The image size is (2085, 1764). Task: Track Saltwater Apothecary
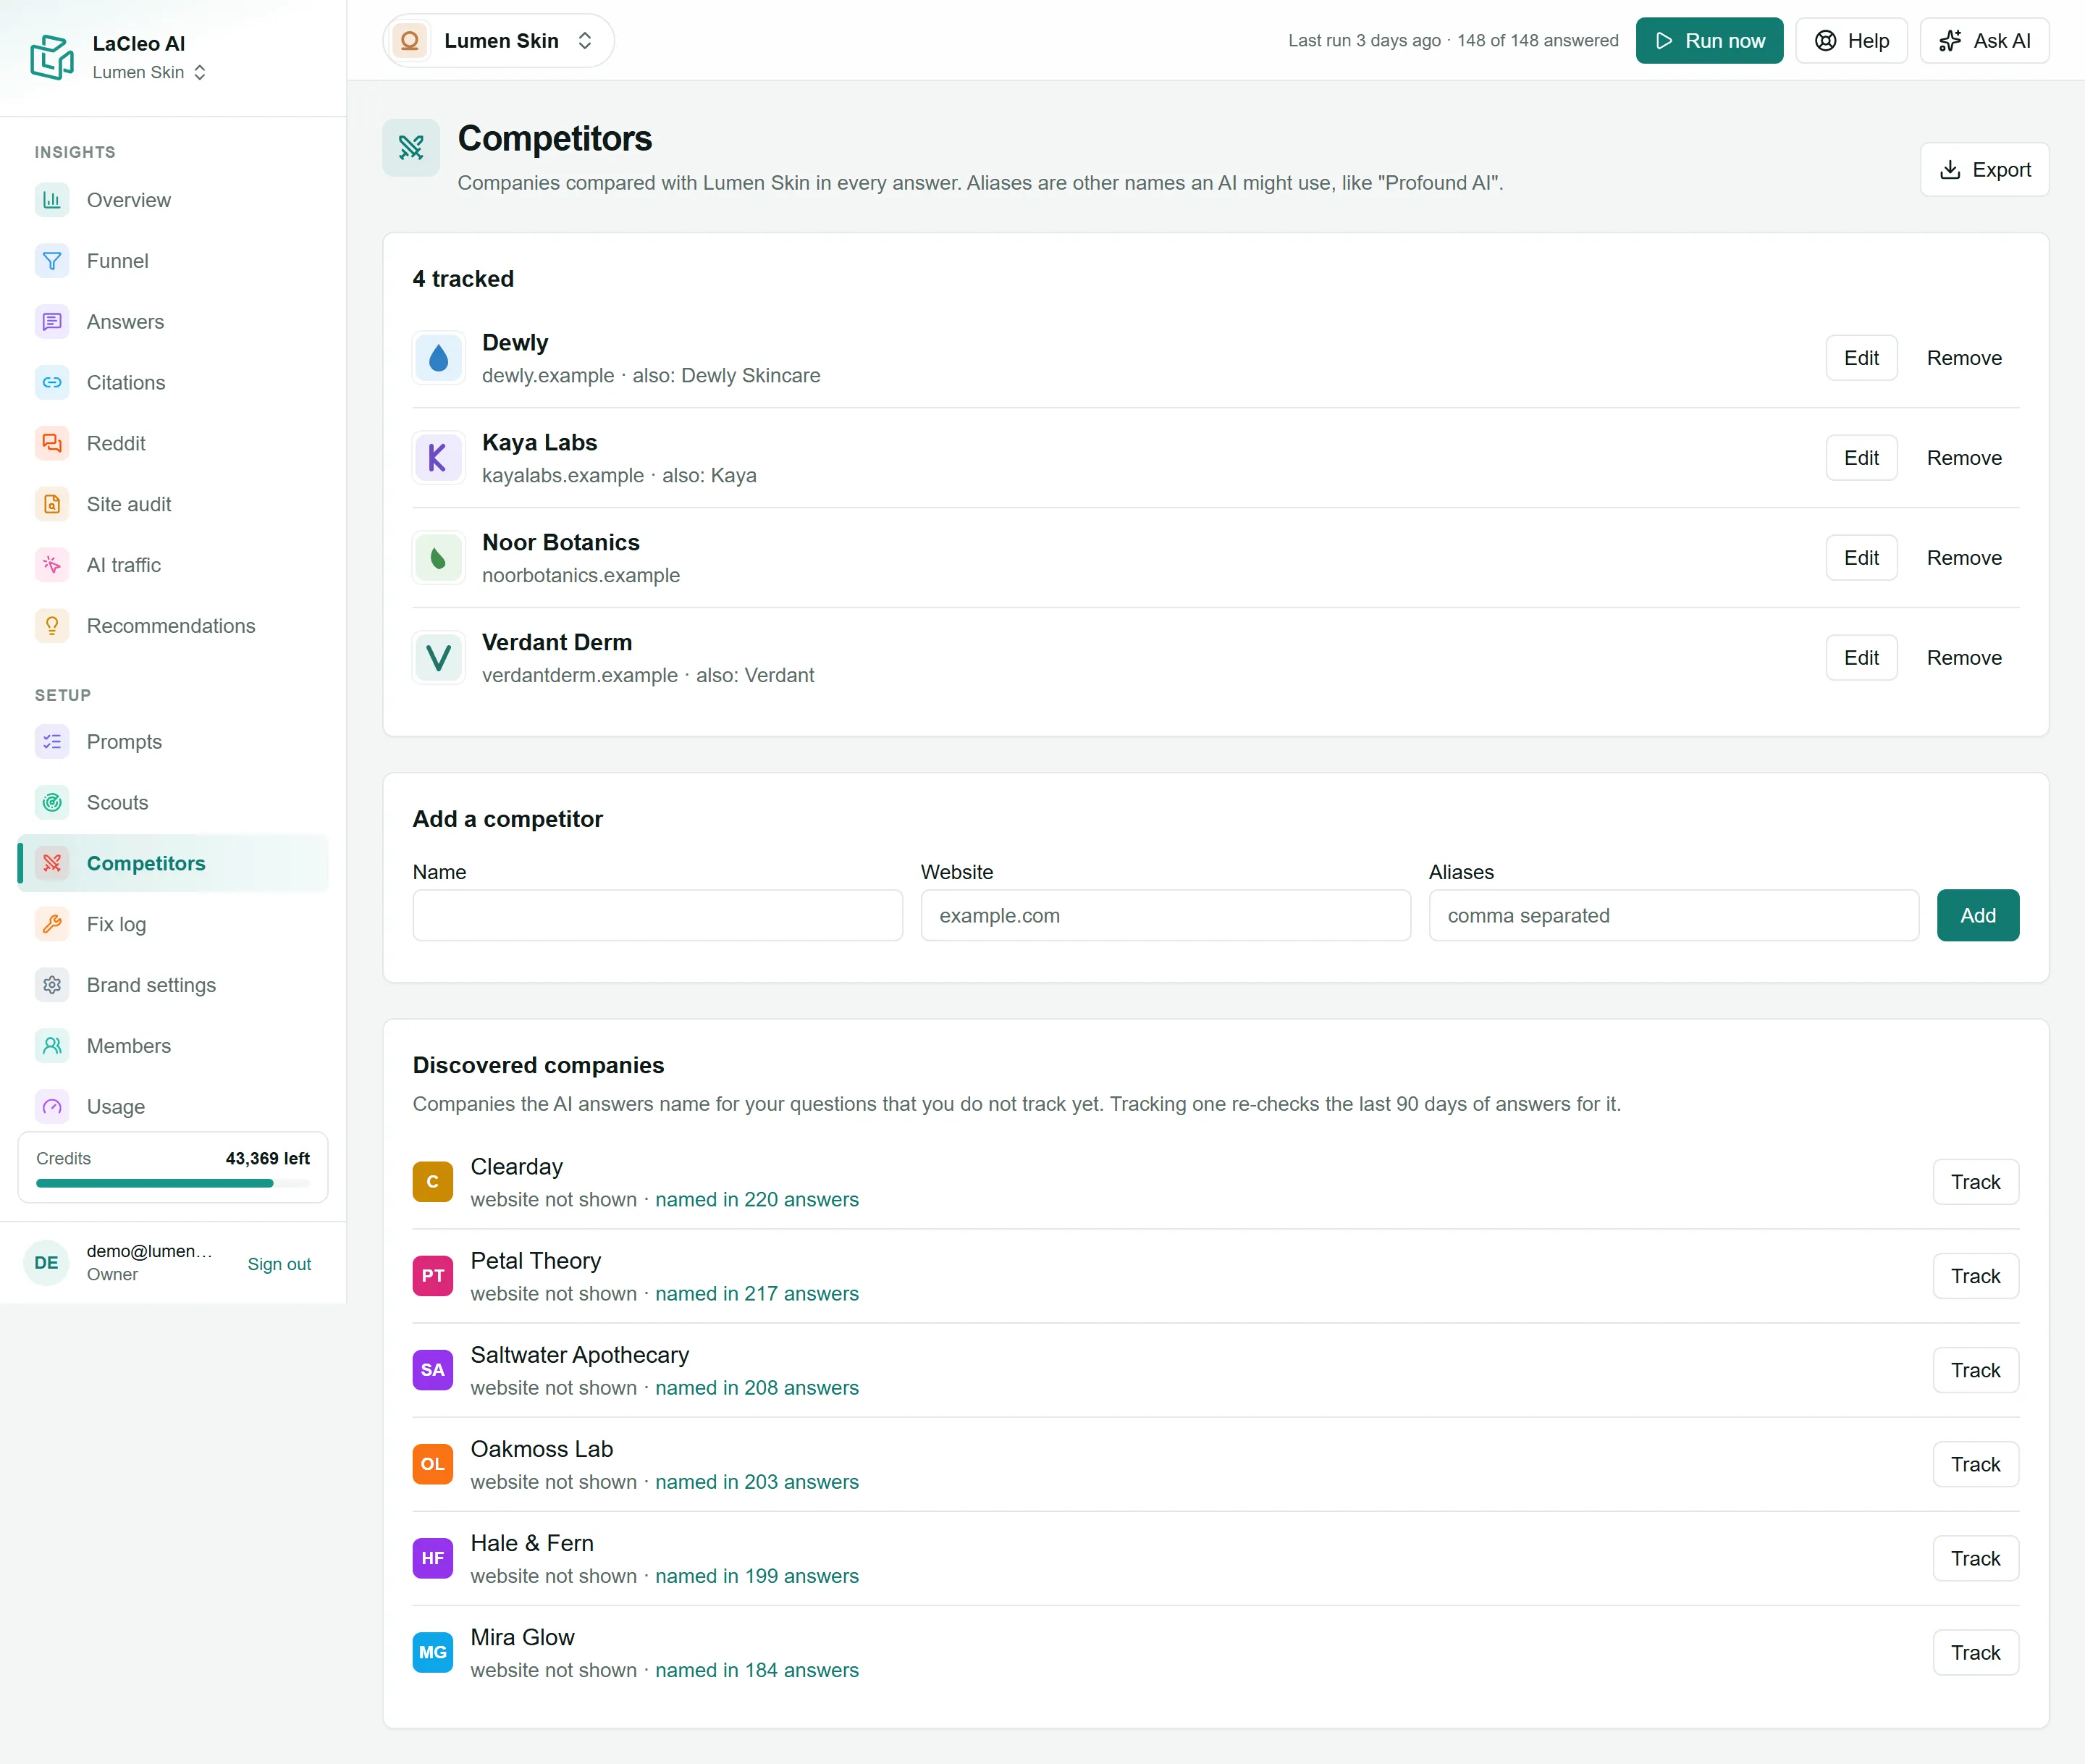(1975, 1371)
